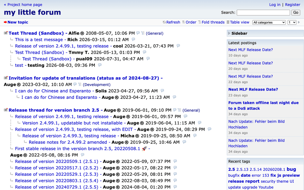Open the All categories dropdown

(x=269, y=22)
